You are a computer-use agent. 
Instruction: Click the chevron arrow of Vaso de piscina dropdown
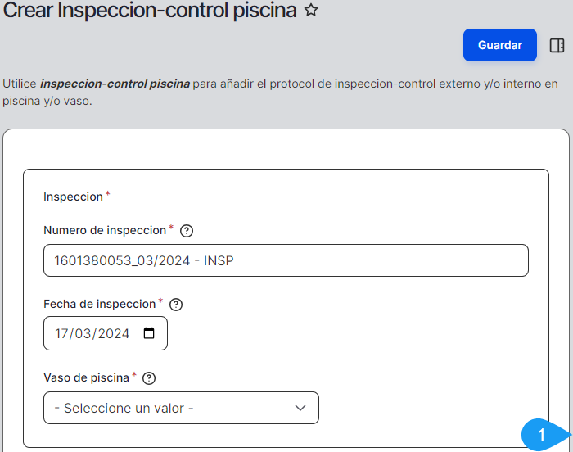tap(300, 408)
